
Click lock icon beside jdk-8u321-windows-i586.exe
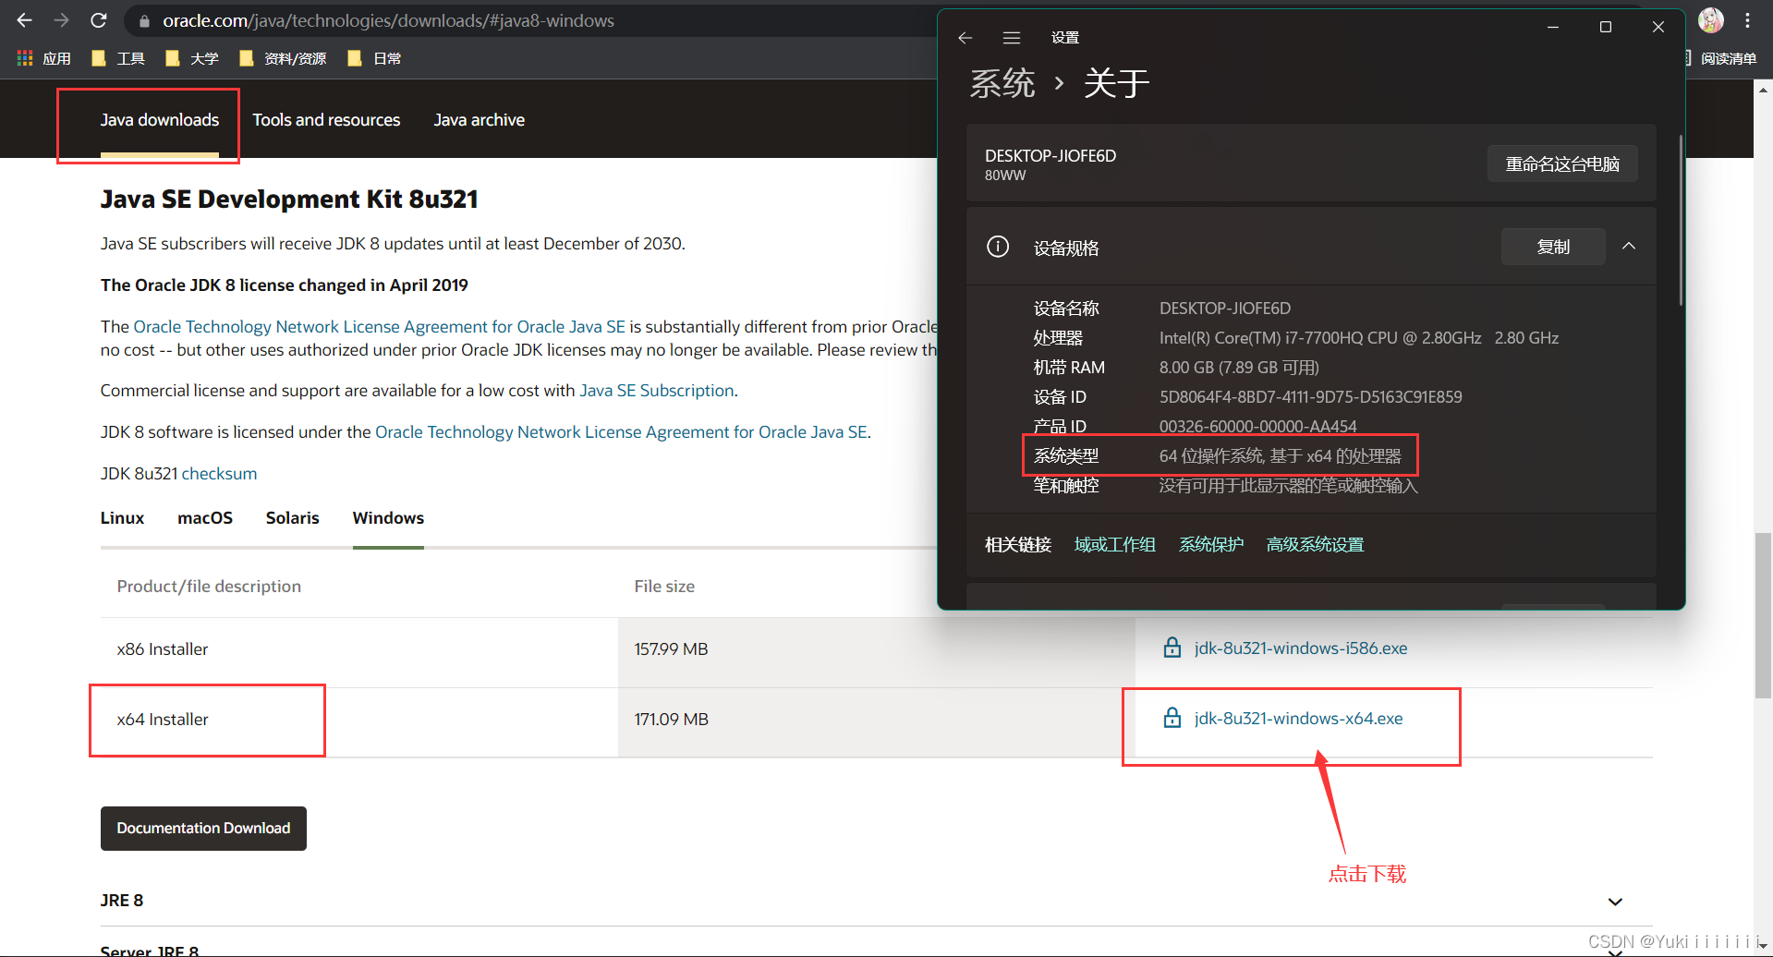[x=1172, y=648]
